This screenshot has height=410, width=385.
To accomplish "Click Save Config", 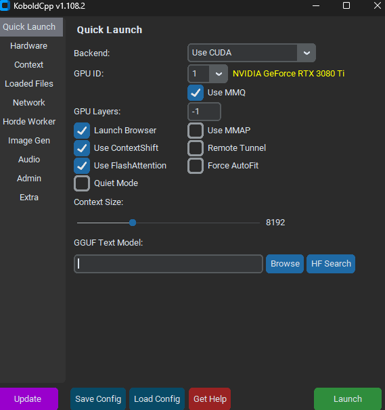I will tap(98, 398).
